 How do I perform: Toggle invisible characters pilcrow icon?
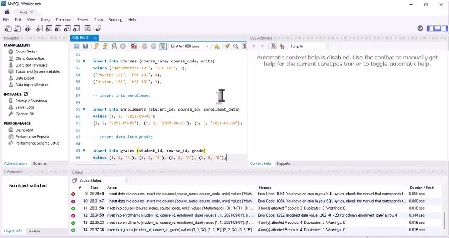244,46
